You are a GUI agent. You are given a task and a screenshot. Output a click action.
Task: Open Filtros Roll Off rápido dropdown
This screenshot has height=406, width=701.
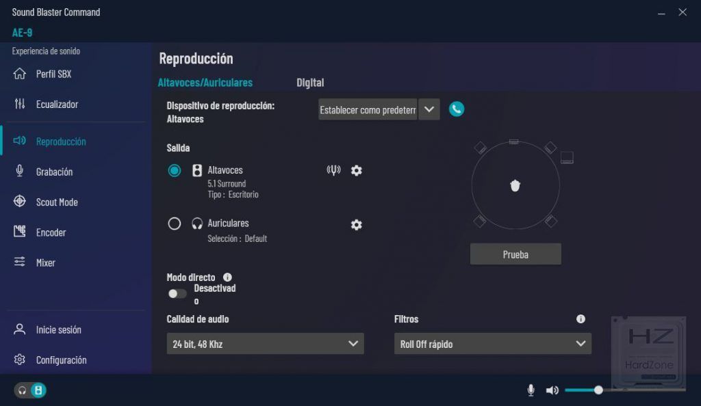tap(493, 344)
